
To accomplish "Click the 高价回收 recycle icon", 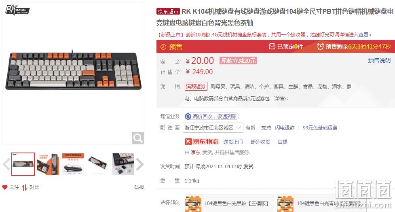I will [x=188, y=116].
